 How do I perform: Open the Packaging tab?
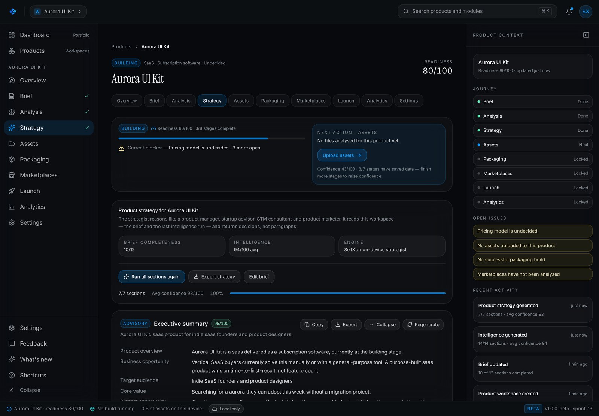[x=273, y=101]
